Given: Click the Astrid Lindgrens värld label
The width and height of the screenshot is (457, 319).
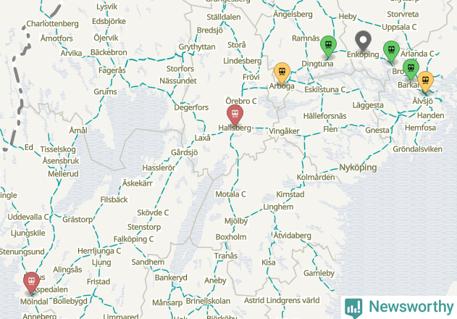Looking at the screenshot, I should click(282, 300).
